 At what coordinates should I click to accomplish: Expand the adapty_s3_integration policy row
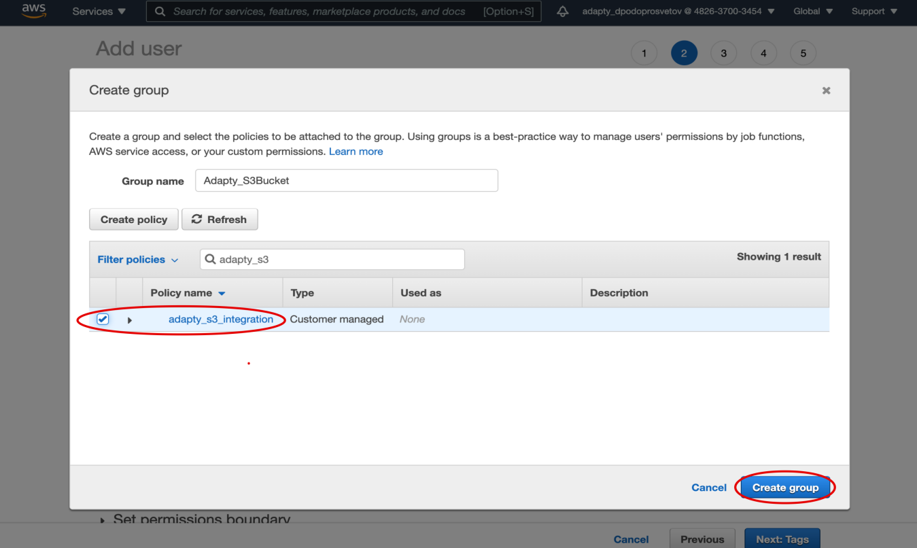tap(129, 320)
